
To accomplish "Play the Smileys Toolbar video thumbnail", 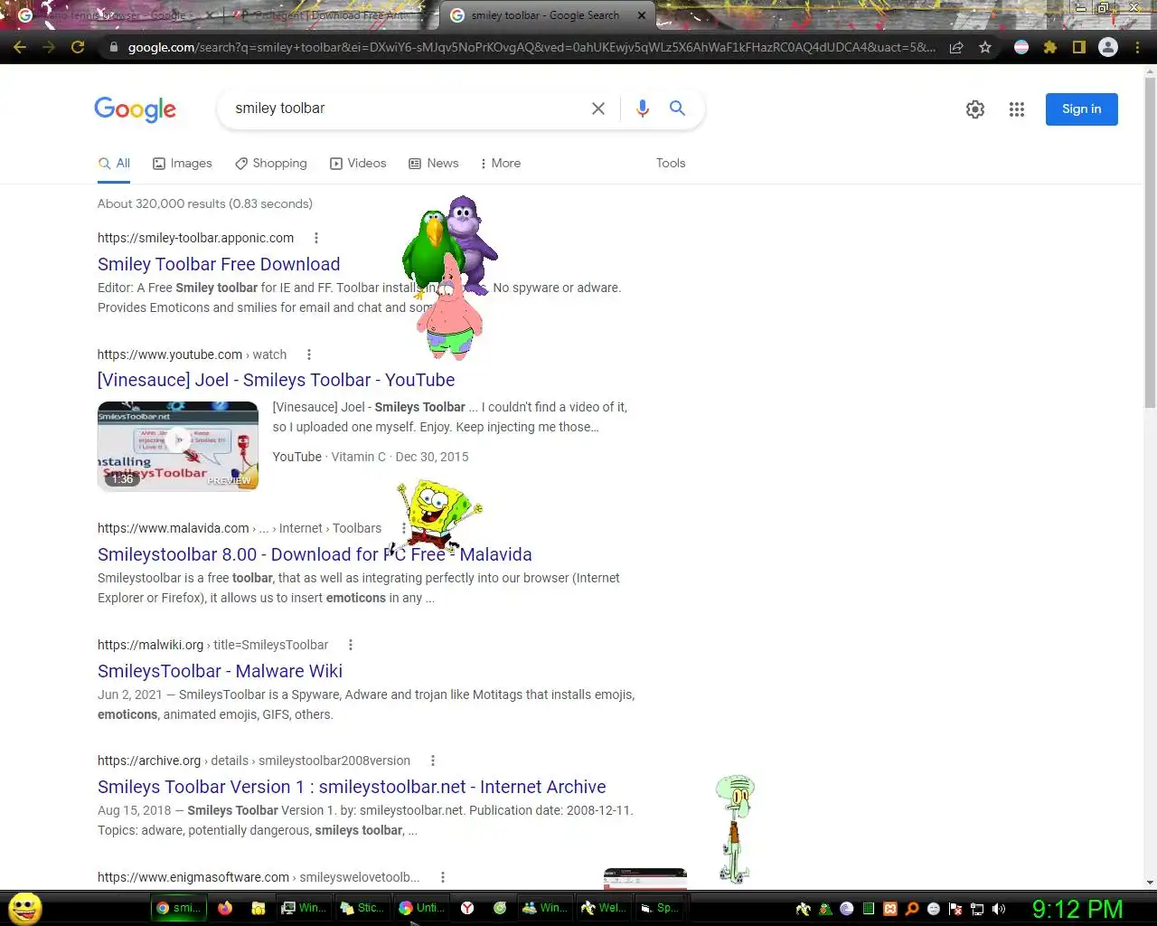I will tap(178, 446).
